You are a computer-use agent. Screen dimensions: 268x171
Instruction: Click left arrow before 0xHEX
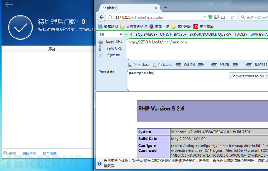[x=178, y=65]
